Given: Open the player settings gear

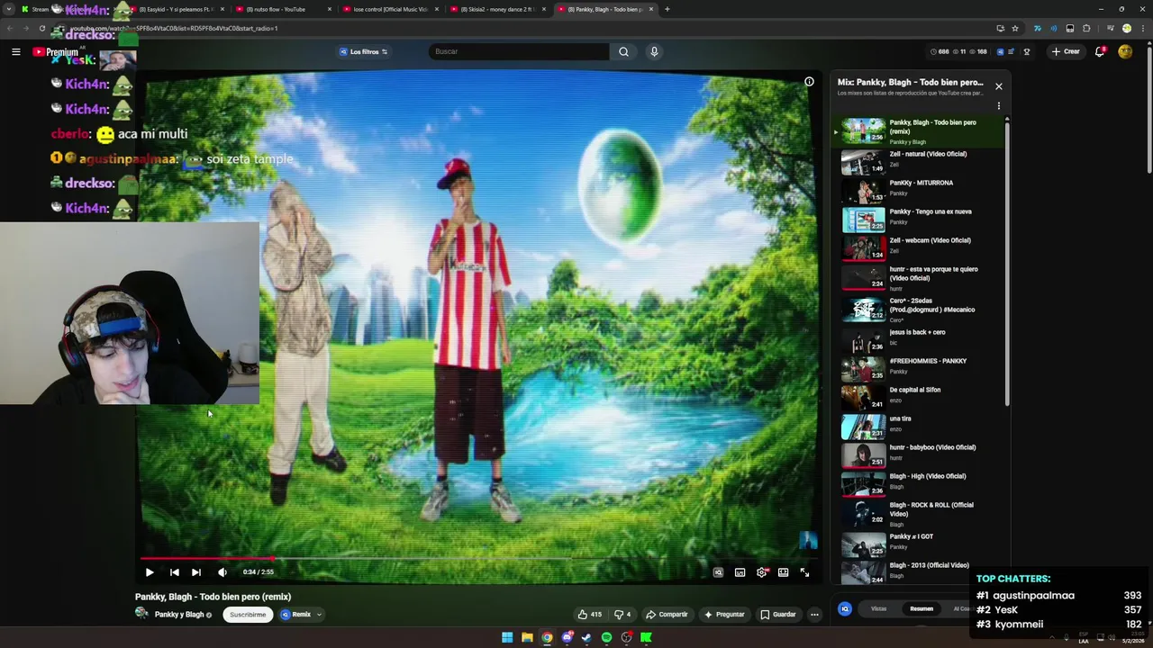Looking at the screenshot, I should (x=762, y=572).
